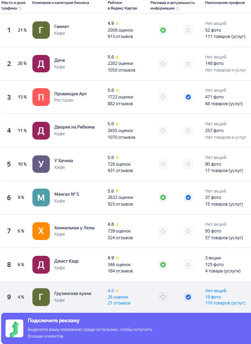Click the blue verified checkmark for Провинция Арт
This screenshot has height=344, width=251.
pyautogui.click(x=188, y=97)
